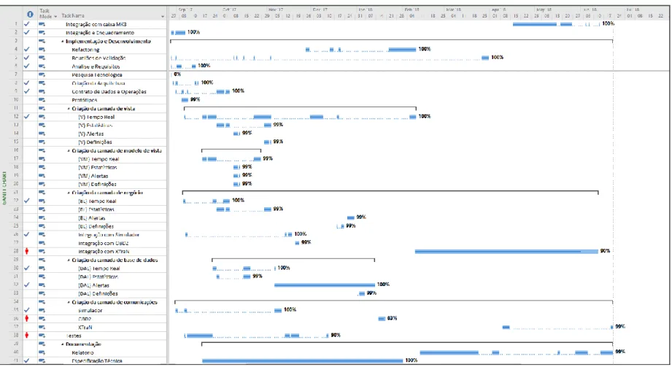Click Integração com XTraN 90% Gantt bar
Screen dimensions: 672x367
[x=506, y=251]
